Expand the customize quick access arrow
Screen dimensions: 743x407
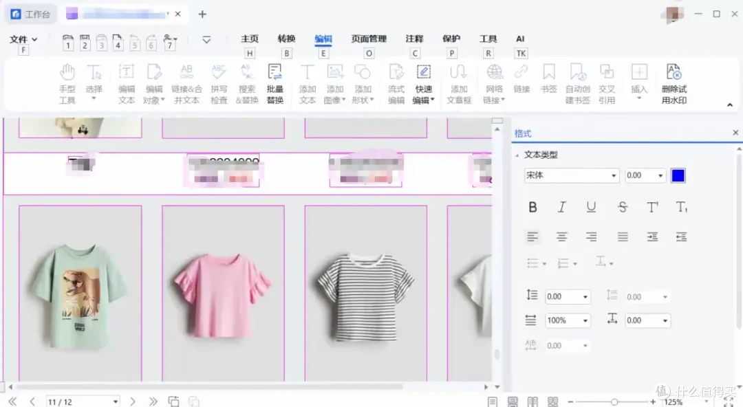(x=206, y=40)
